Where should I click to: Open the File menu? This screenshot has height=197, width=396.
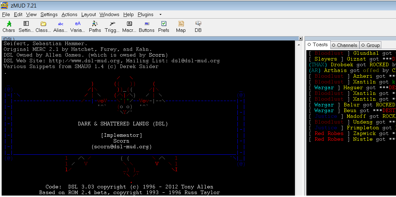coord(6,15)
